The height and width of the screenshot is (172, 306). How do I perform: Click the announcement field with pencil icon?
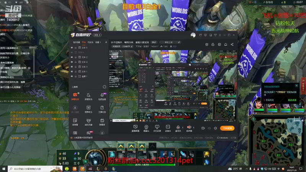click(x=170, y=42)
